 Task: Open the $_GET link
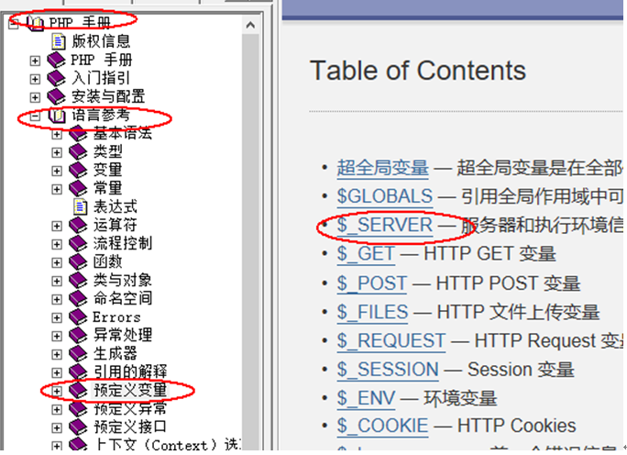click(366, 254)
